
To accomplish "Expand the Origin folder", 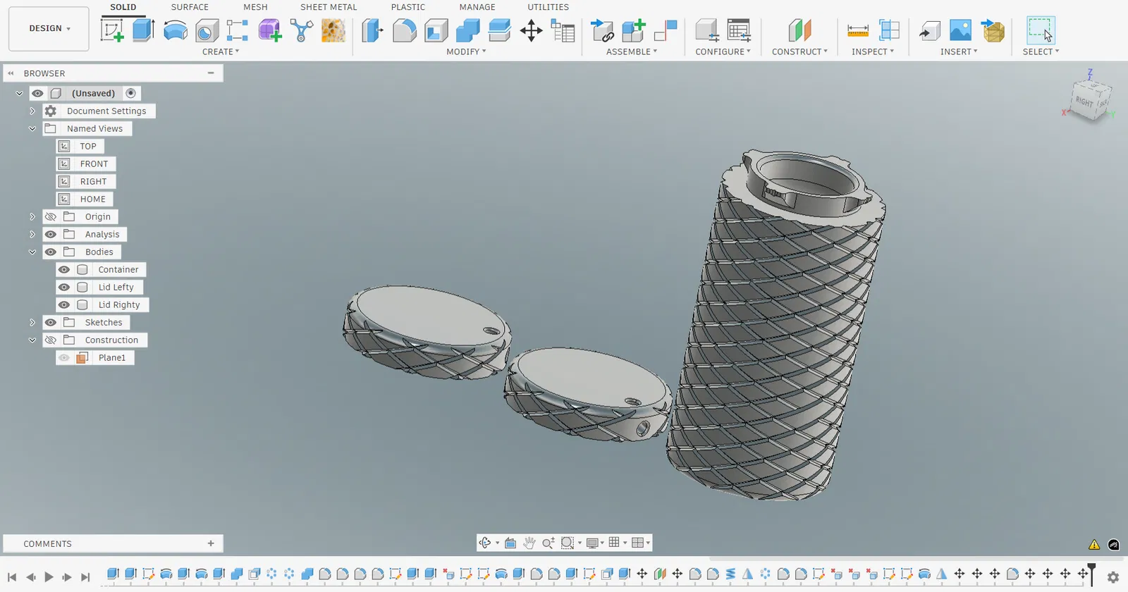I will click(x=32, y=217).
